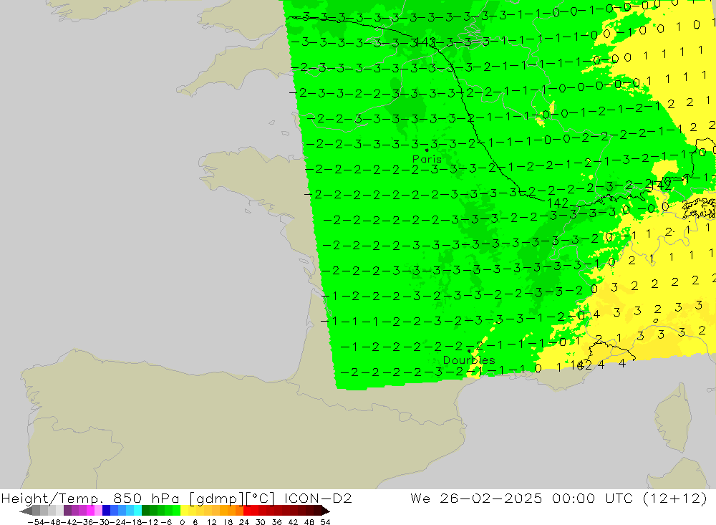Click the dark right arrow of color scale
This screenshot has width=716, height=525.
[x=326, y=511]
